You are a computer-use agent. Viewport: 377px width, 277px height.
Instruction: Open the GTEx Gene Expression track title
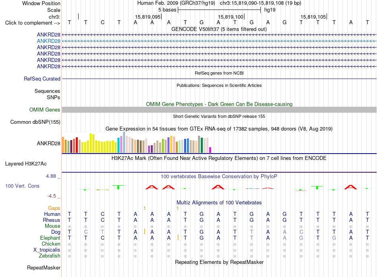point(219,129)
